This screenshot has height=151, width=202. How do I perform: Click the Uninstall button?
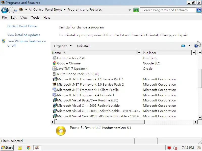pyautogui.click(x=83, y=46)
